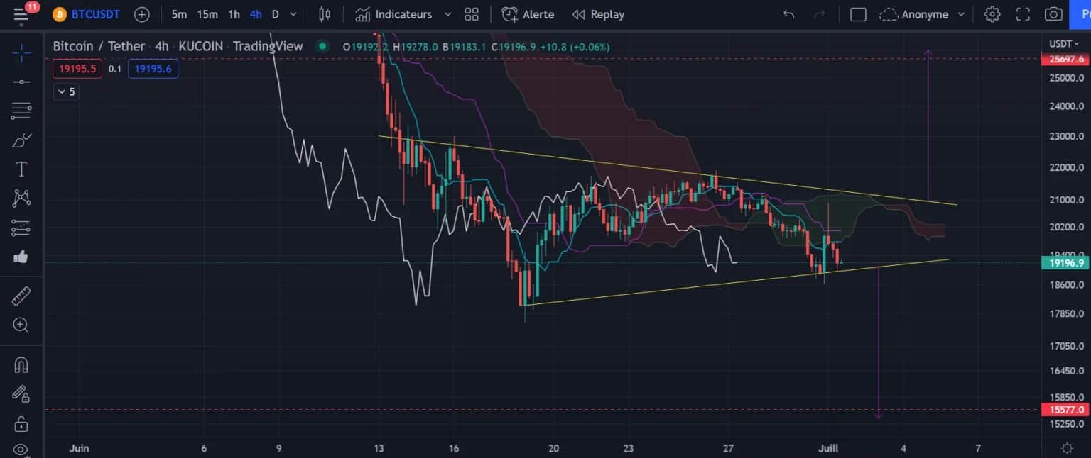Toggle lock all drawings
Viewport: 1091px width, 458px height.
21,424
